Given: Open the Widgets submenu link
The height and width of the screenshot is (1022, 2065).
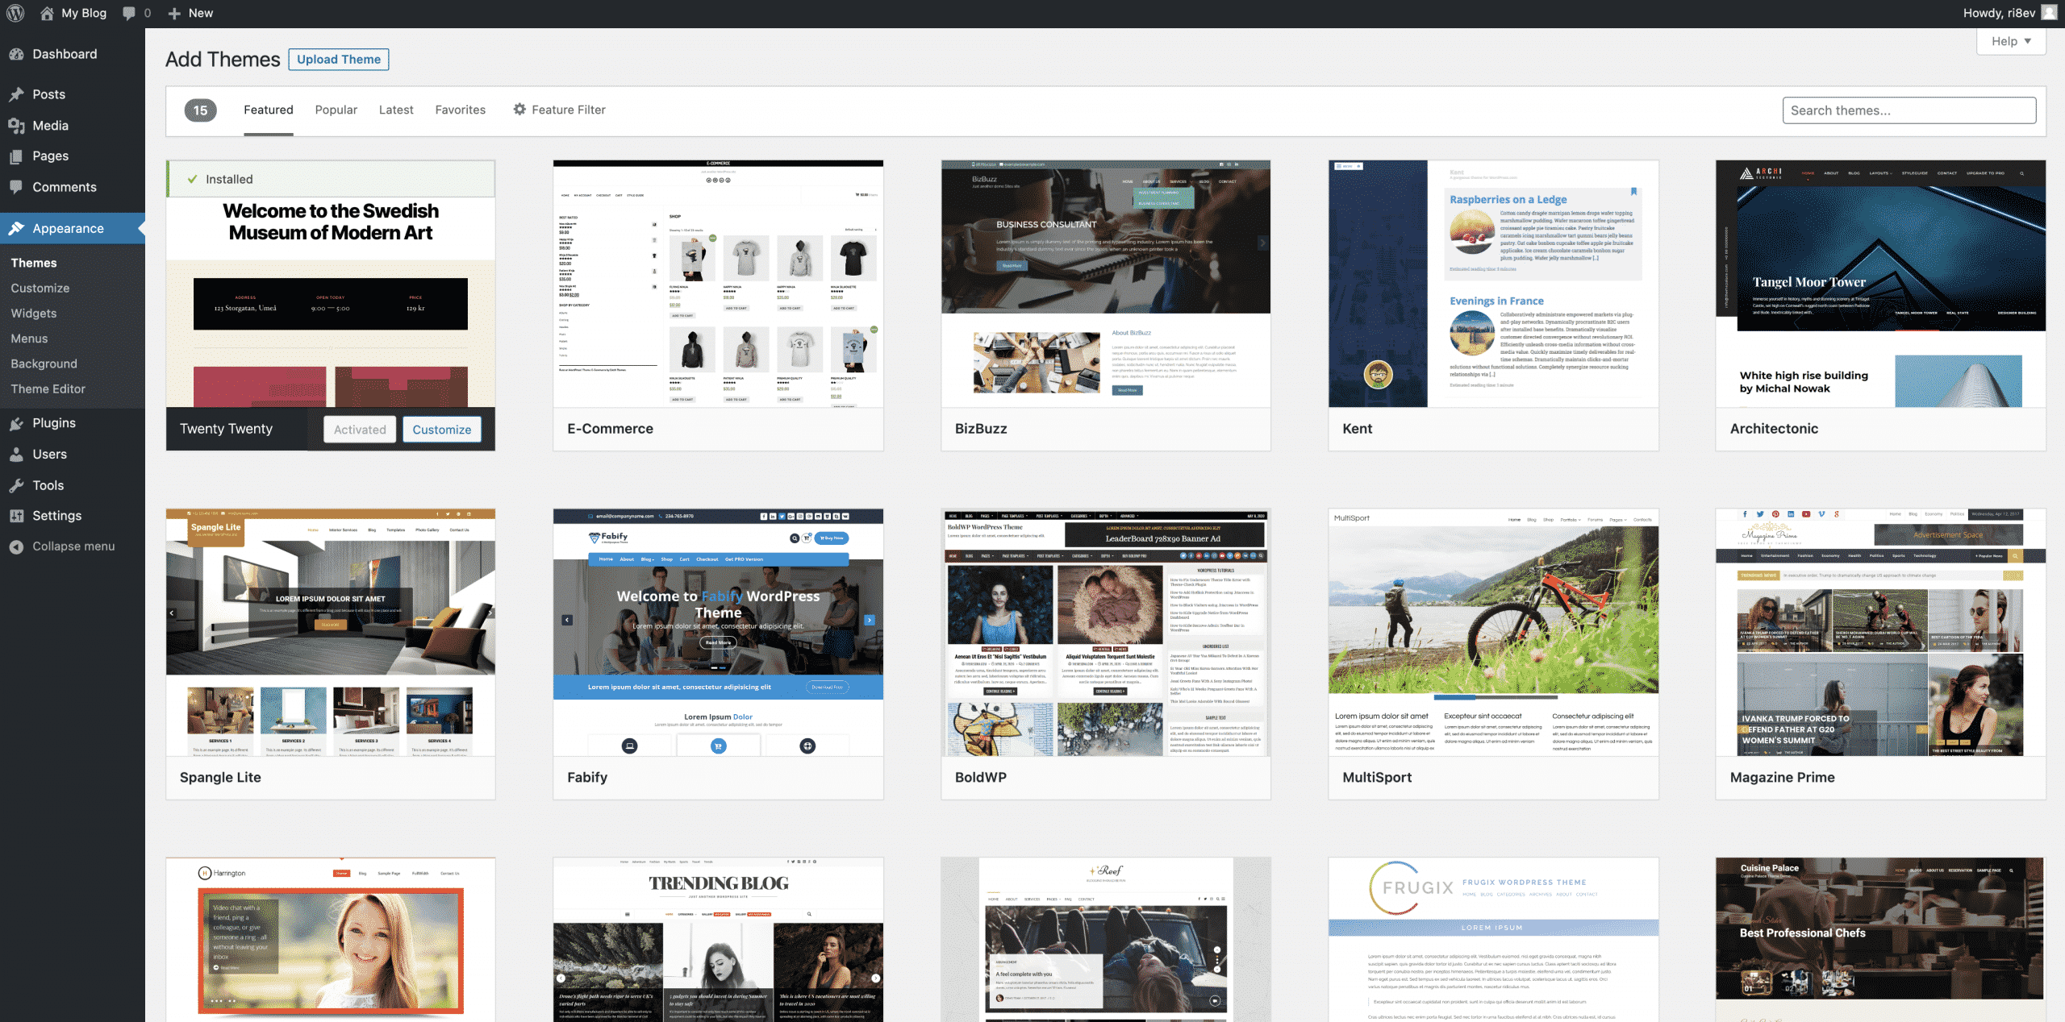Looking at the screenshot, I should (x=34, y=314).
